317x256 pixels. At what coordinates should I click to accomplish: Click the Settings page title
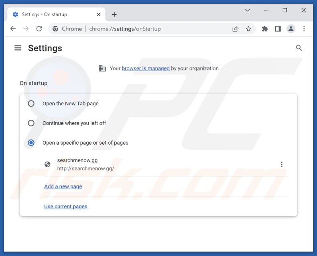click(x=45, y=48)
